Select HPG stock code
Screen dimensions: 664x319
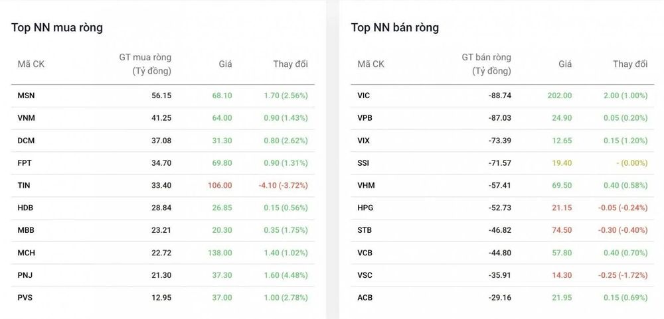click(x=365, y=208)
